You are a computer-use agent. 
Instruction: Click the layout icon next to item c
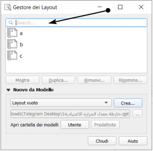[12, 56]
